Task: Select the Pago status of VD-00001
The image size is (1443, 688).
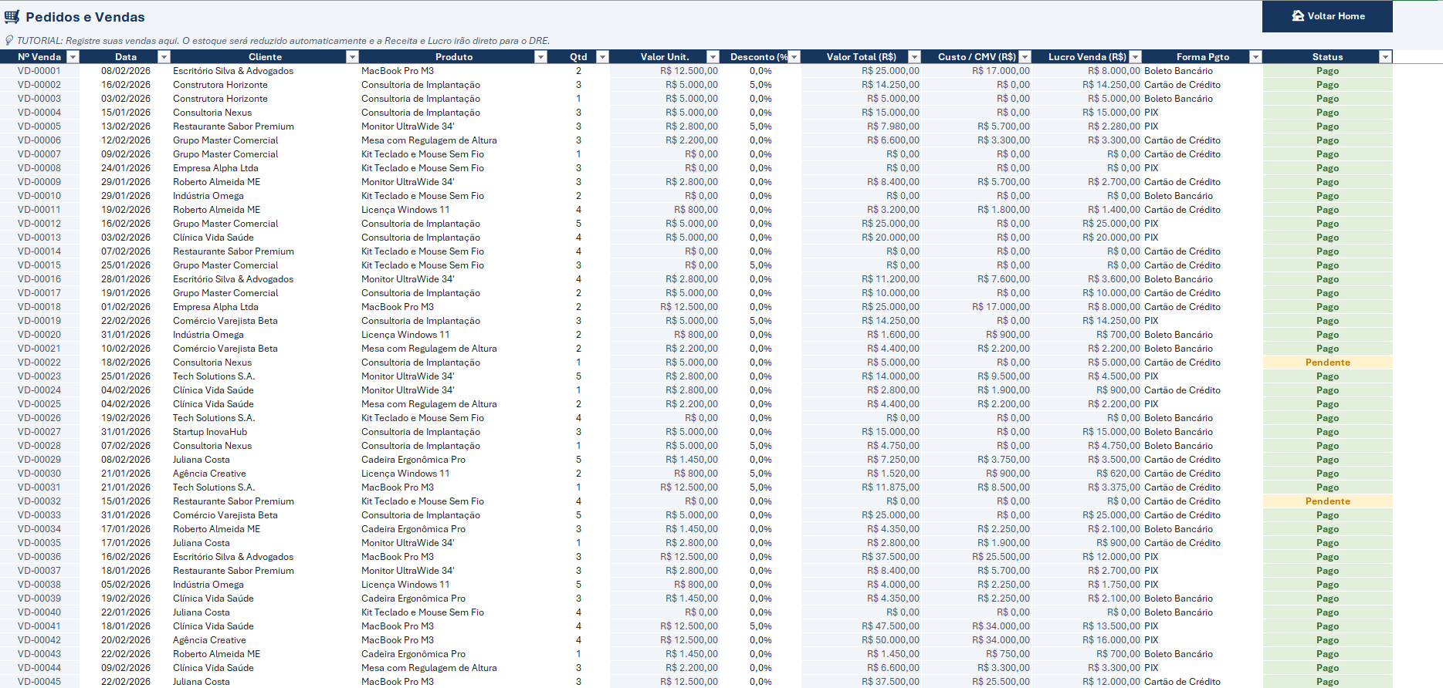Action: click(1327, 71)
